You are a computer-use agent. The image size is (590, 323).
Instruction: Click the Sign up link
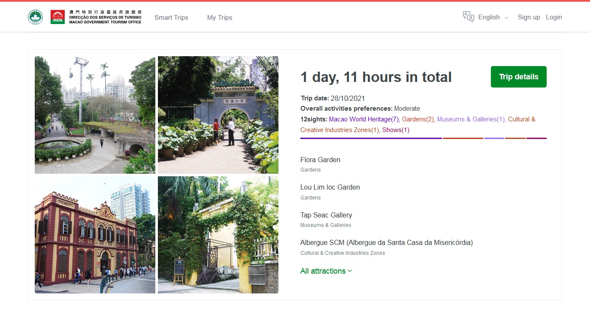[x=529, y=17]
